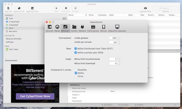The height and width of the screenshot is (109, 182).
Task: Open the Generale settings tab
Action: coord(50,28)
